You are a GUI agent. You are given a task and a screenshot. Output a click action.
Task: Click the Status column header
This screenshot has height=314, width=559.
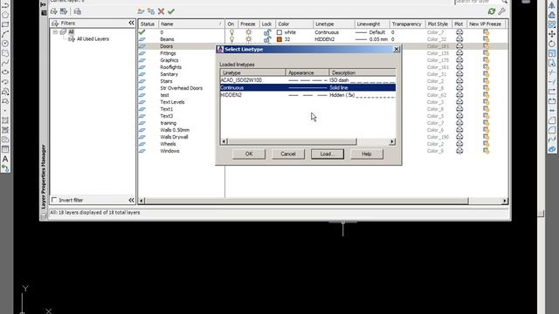click(x=148, y=24)
